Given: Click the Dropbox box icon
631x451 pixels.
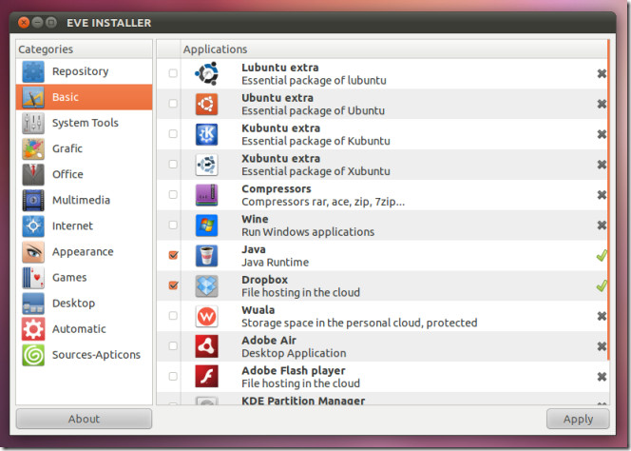Looking at the screenshot, I should pos(206,285).
